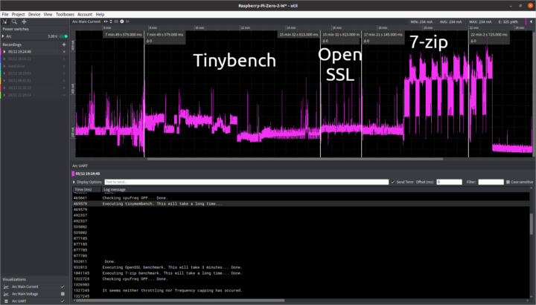
Task: Remove recording 29/11 08:41:51
Action: coord(64,81)
